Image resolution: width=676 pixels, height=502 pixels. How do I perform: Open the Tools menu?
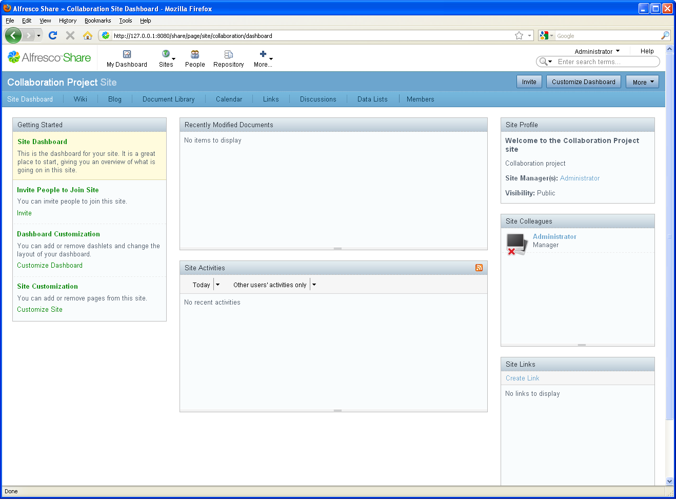126,21
